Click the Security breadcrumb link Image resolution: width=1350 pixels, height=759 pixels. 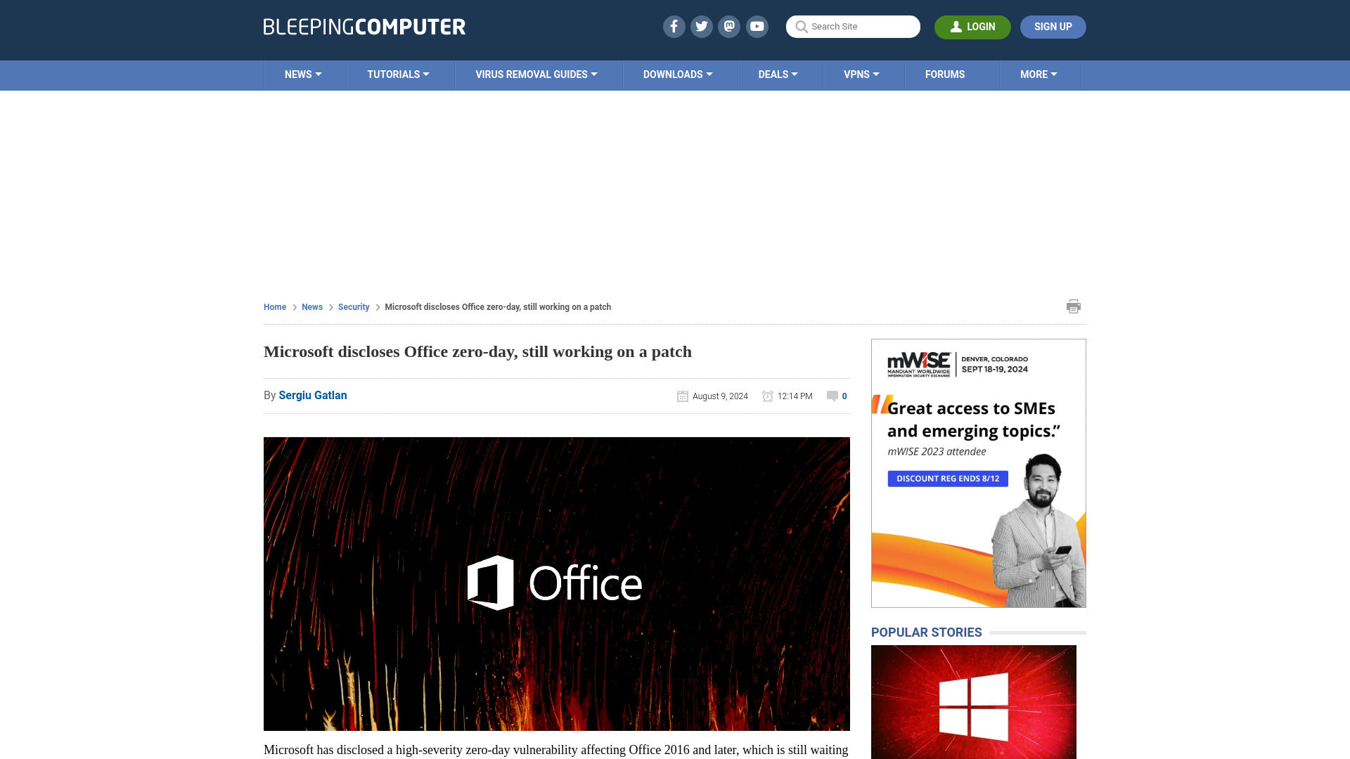[x=353, y=306]
